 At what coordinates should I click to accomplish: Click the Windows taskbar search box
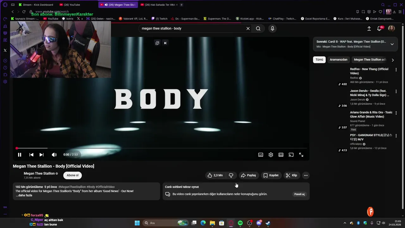pos(166,223)
